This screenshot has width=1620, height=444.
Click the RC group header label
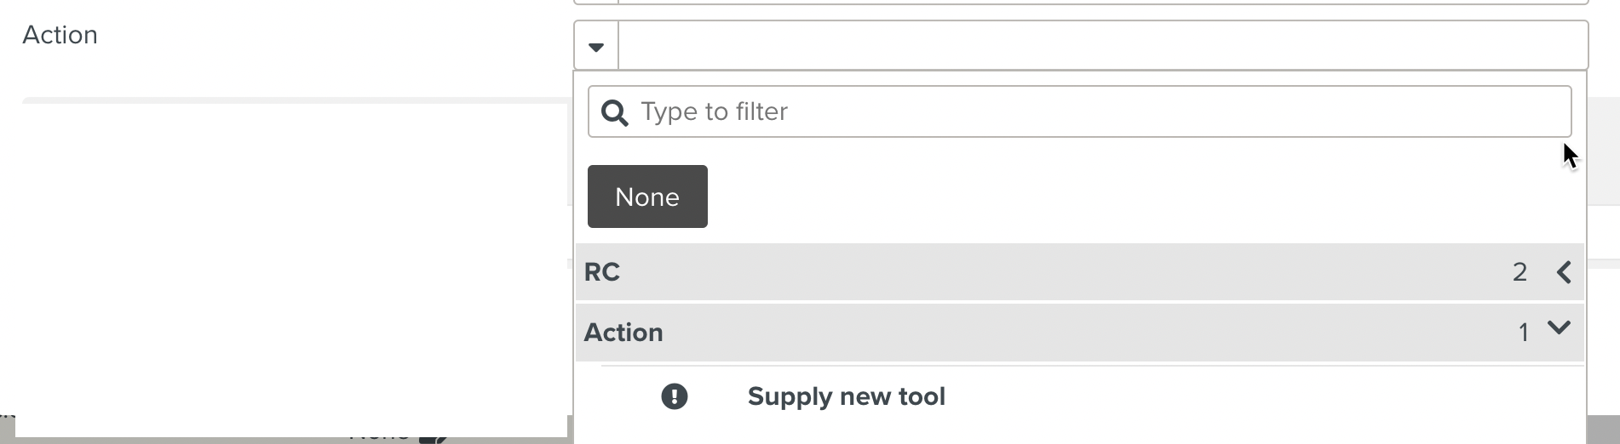coord(602,272)
